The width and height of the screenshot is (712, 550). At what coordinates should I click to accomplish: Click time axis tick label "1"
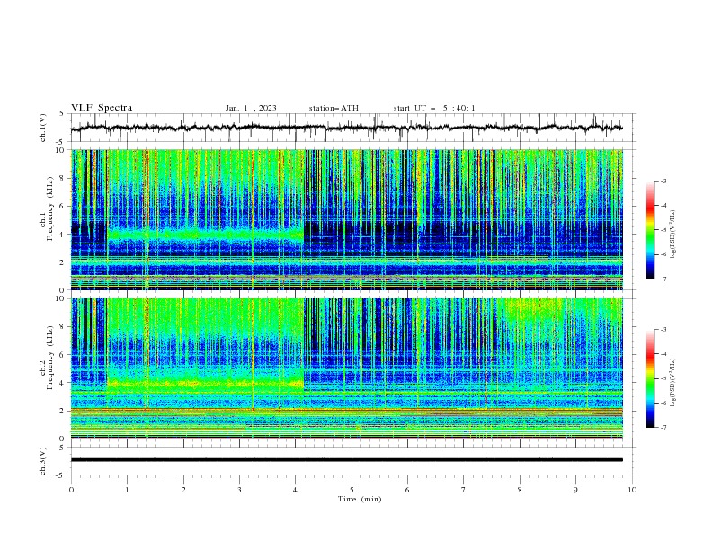point(127,490)
